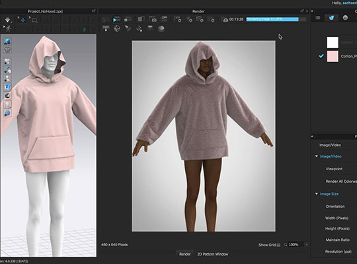
Task: Collapse the Image/Video section
Action: click(316, 156)
